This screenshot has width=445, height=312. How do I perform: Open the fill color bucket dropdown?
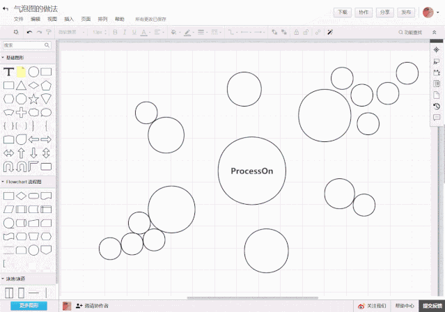click(x=175, y=32)
